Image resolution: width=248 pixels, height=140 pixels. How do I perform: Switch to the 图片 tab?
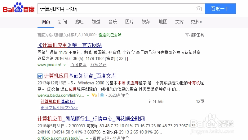pyautogui.click(x=129, y=22)
